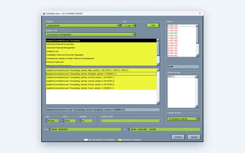Viewport: 245px width, 153px height.
Task: Choose room A-002 (30)
Action: [x=182, y=28]
